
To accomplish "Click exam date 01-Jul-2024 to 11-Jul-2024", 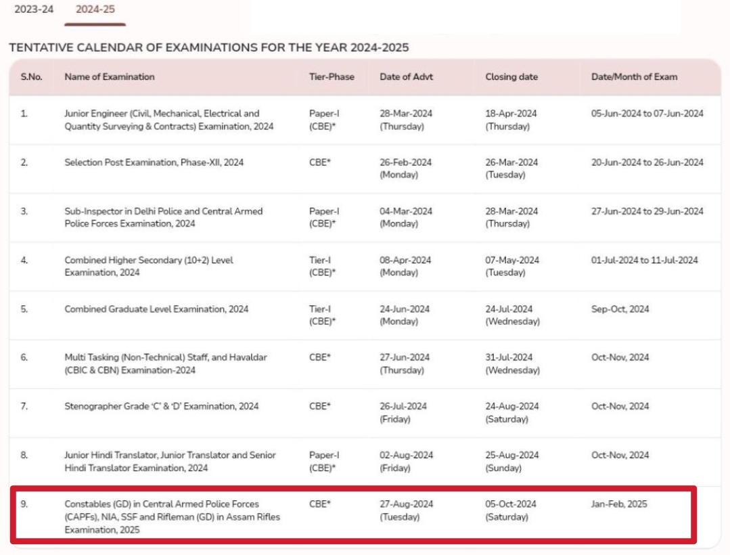I will [x=644, y=261].
